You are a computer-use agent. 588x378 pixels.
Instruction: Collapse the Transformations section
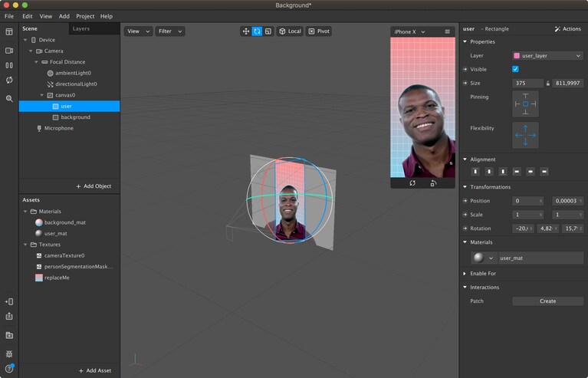coord(465,187)
